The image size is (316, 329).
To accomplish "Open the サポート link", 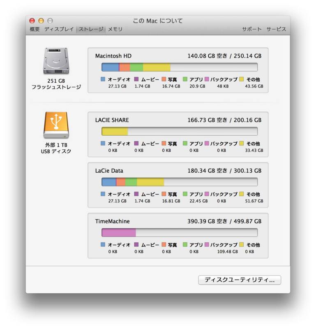I will coord(252,29).
